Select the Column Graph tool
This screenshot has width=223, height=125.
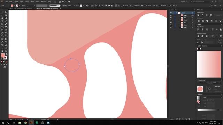[6, 45]
